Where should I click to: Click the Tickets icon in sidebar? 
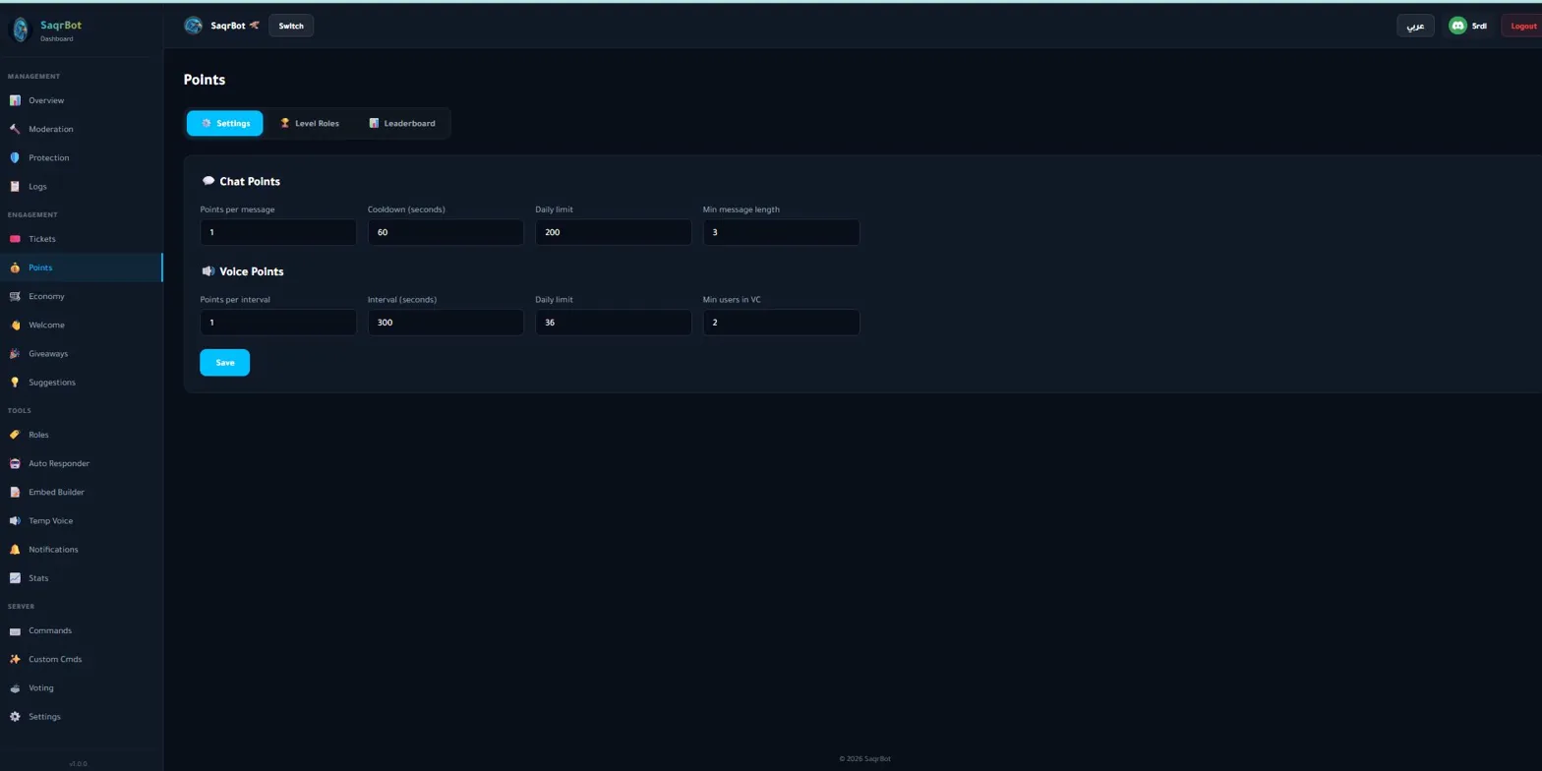(x=15, y=239)
